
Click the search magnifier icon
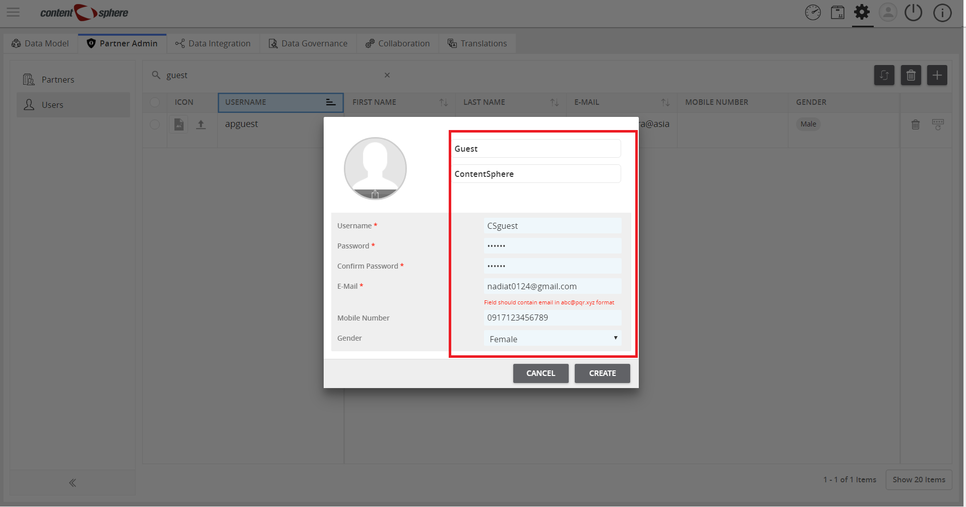(156, 75)
